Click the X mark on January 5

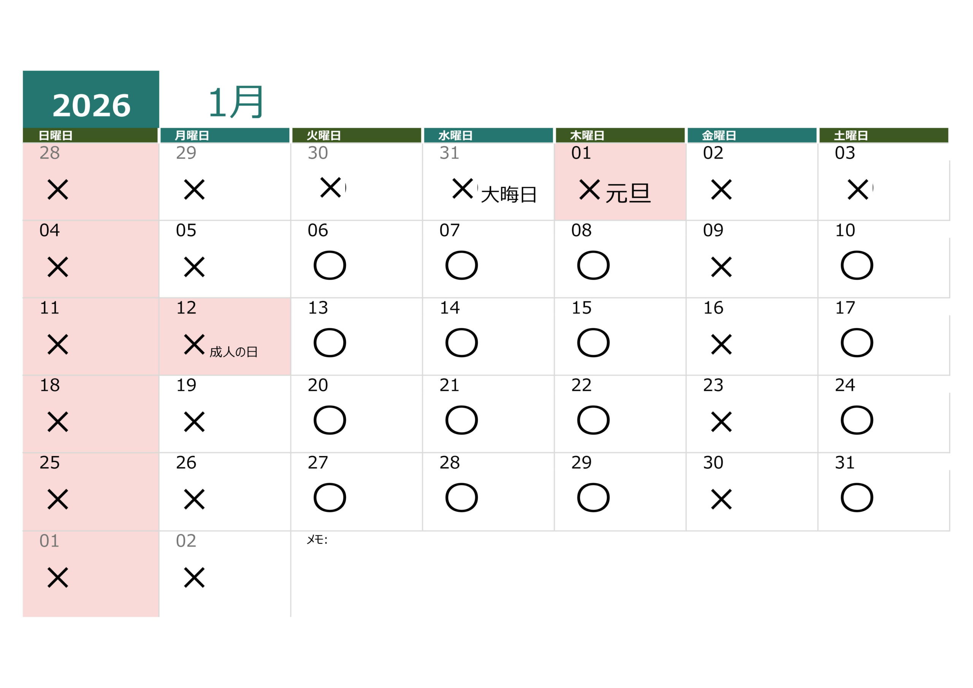[x=194, y=266]
